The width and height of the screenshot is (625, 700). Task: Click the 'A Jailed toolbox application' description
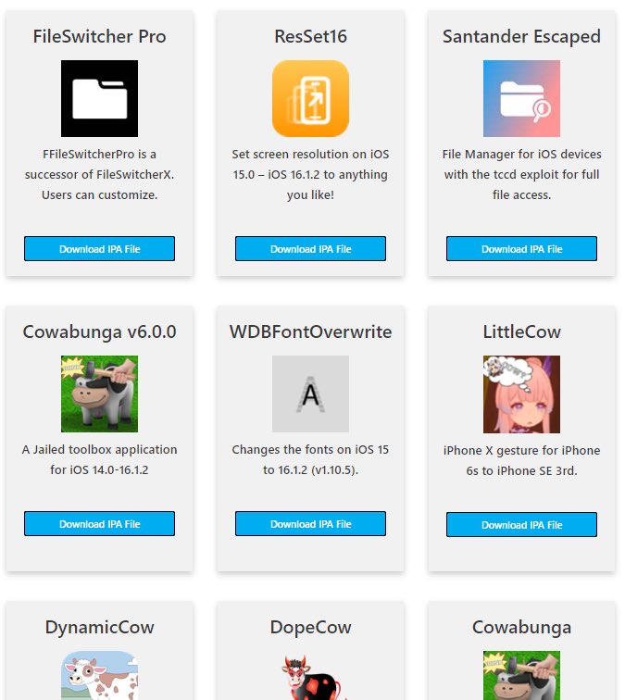(100, 459)
